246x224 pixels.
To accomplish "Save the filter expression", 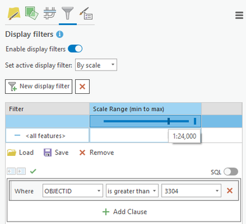I will coord(56,152).
